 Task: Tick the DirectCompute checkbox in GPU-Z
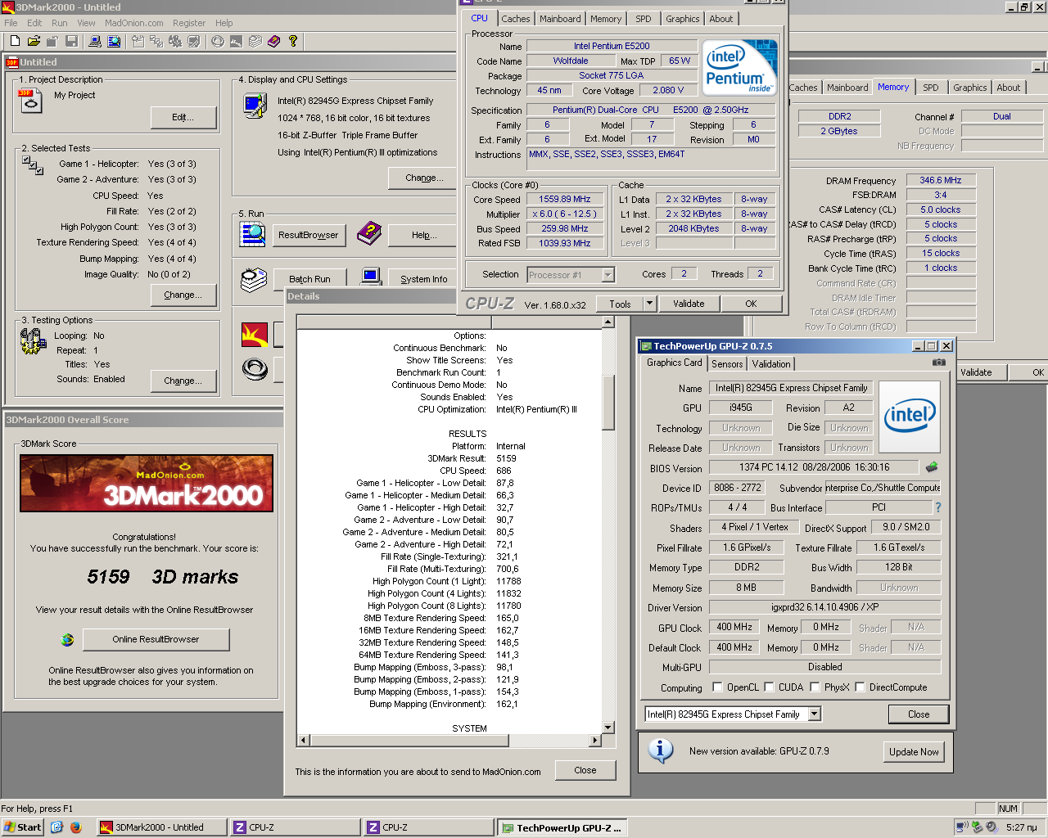pos(860,687)
